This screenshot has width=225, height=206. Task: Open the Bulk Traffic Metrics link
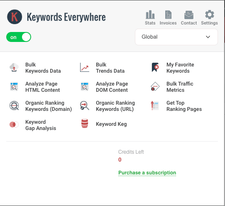pos(180,87)
